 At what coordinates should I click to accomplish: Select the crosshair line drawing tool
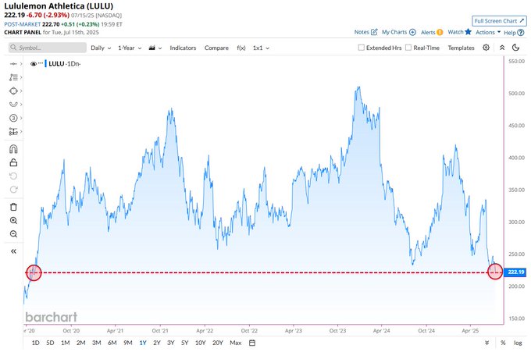coord(13,64)
